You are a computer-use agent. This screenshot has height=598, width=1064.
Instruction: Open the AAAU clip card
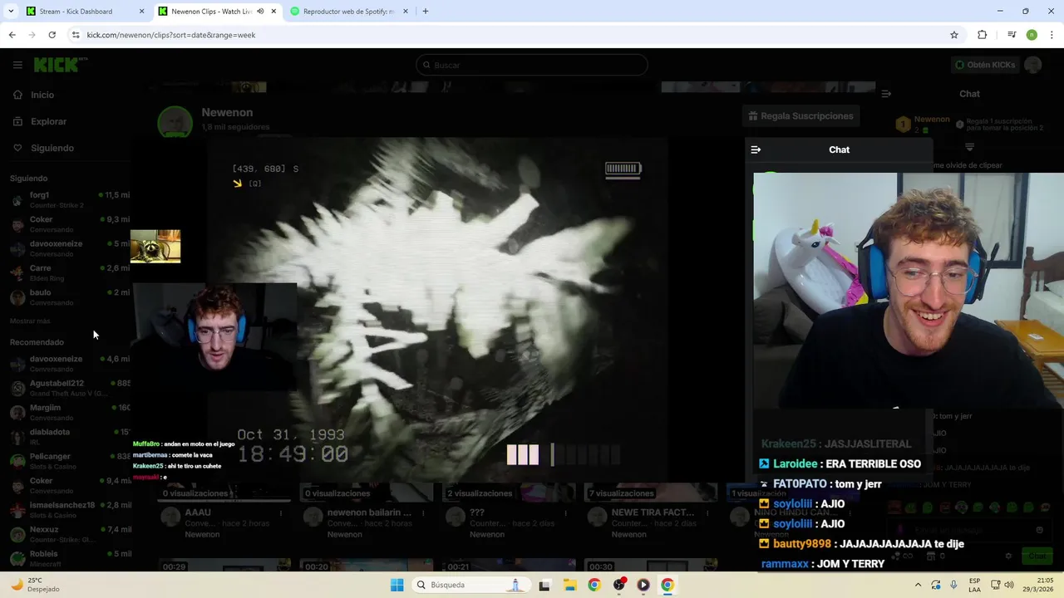pyautogui.click(x=224, y=512)
